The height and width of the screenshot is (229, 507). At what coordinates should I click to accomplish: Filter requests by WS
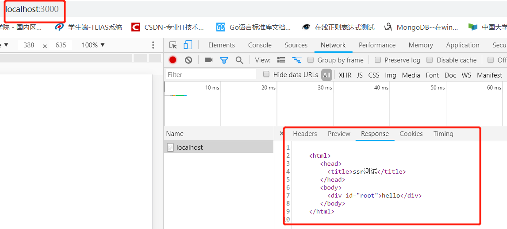pyautogui.click(x=466, y=75)
